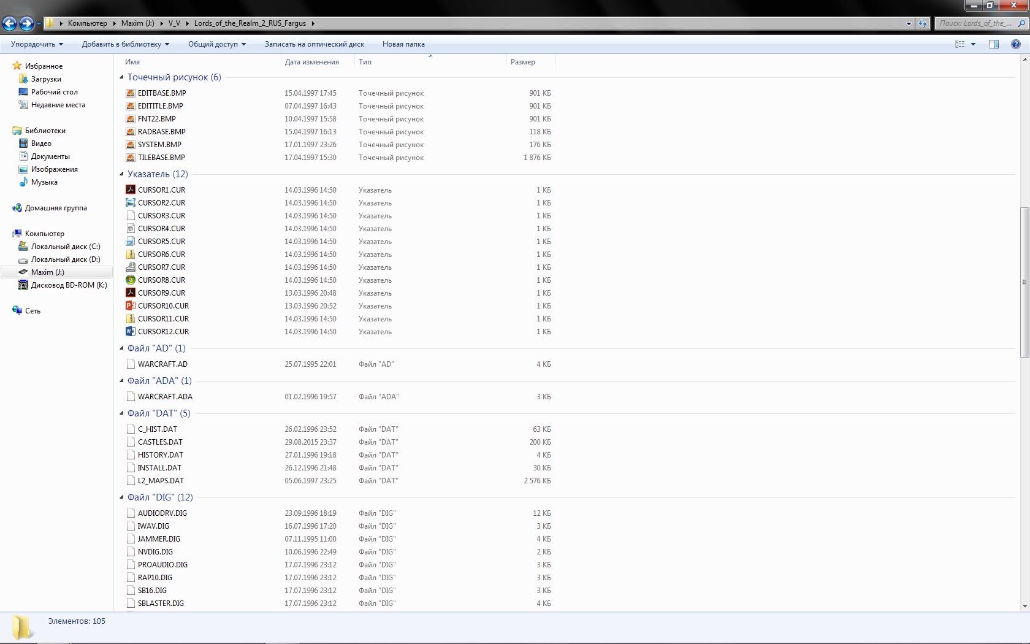Open the help question mark icon
Screen dimensions: 1030x644
click(x=1016, y=44)
